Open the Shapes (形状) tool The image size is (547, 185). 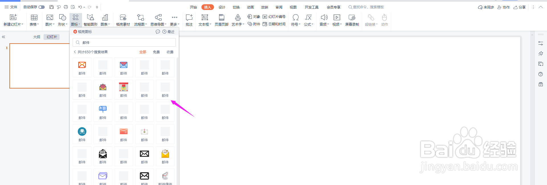(x=62, y=20)
